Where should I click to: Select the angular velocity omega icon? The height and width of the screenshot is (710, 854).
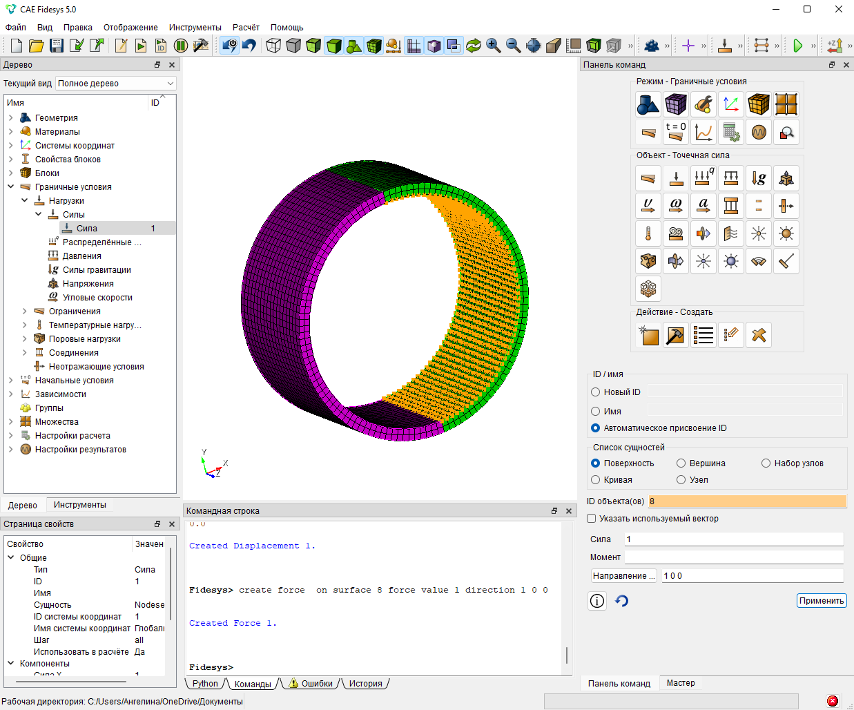(676, 206)
